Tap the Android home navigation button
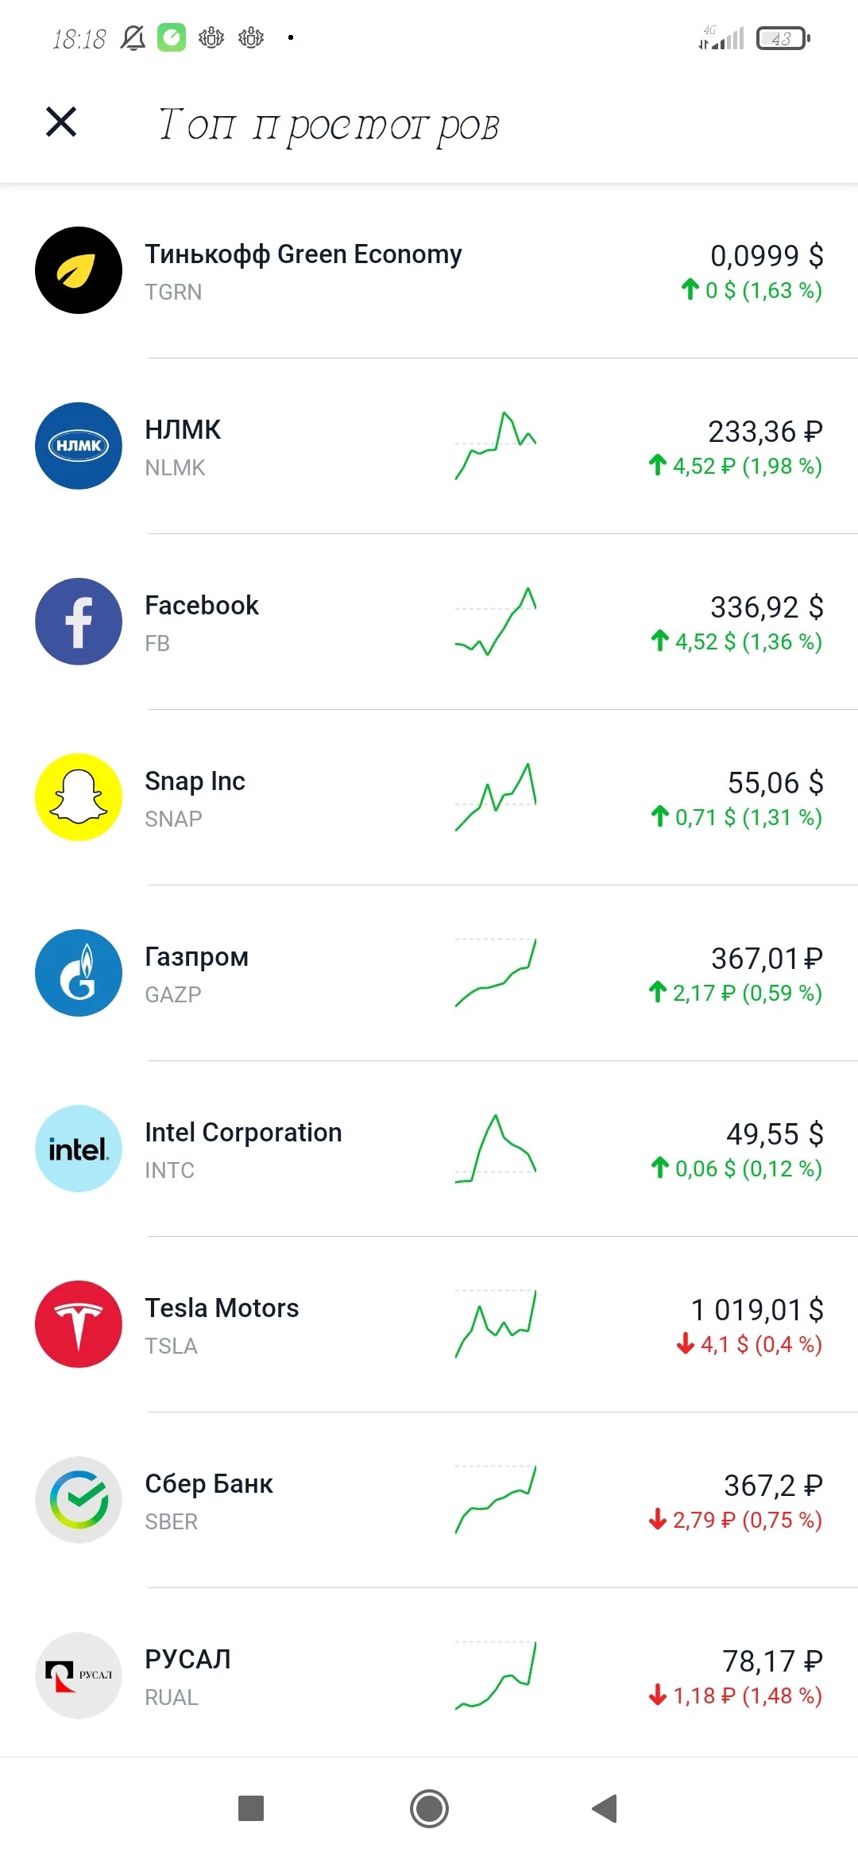This screenshot has height=1860, width=858. 429,1809
